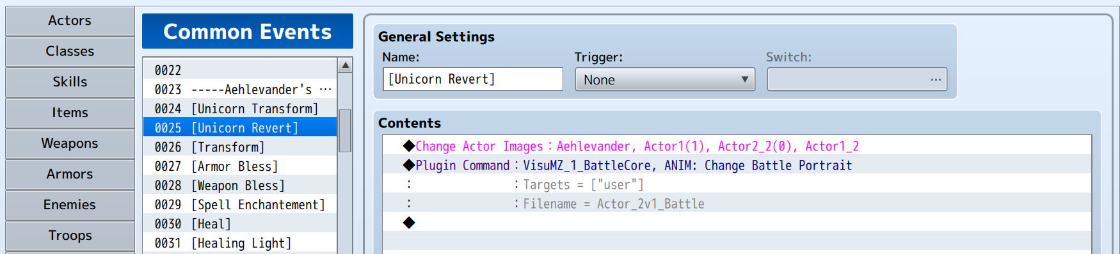Select empty common event 0022
The height and width of the screenshot is (254, 1120).
click(240, 70)
